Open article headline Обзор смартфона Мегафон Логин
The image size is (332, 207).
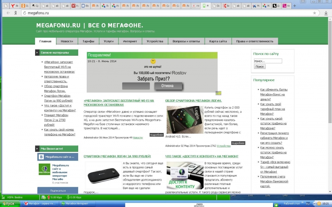point(194,101)
